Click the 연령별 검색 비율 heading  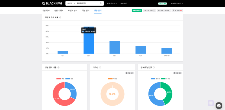tap(51, 17)
